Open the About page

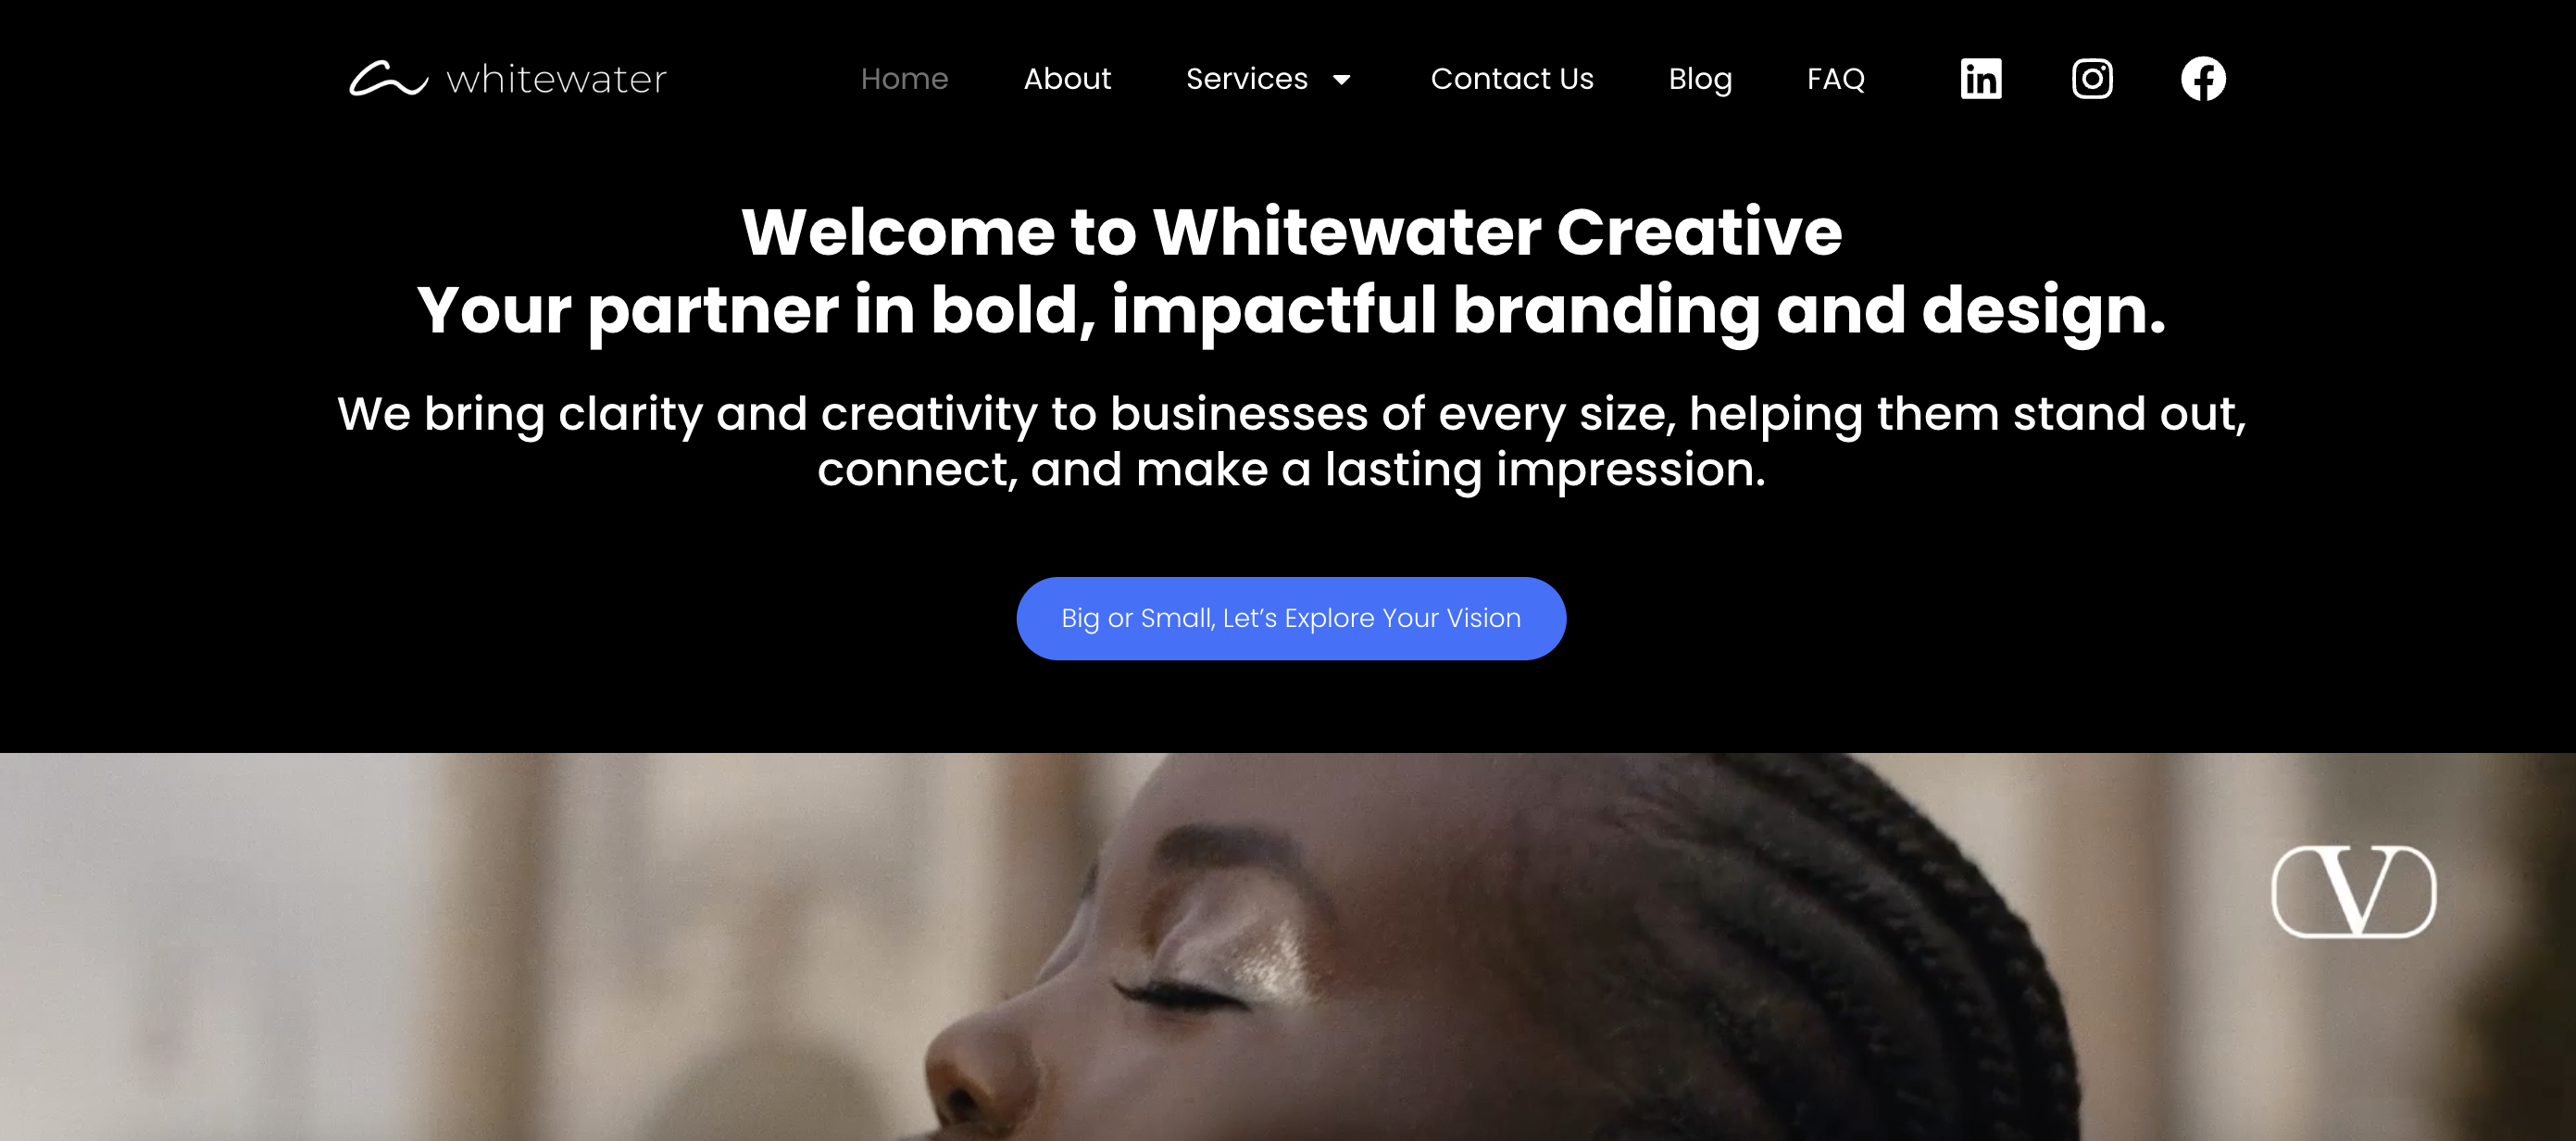point(1067,79)
